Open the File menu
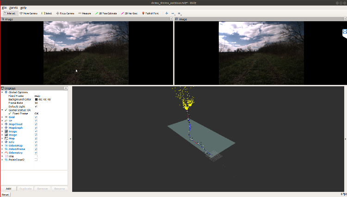347x197 pixels. coord(4,8)
